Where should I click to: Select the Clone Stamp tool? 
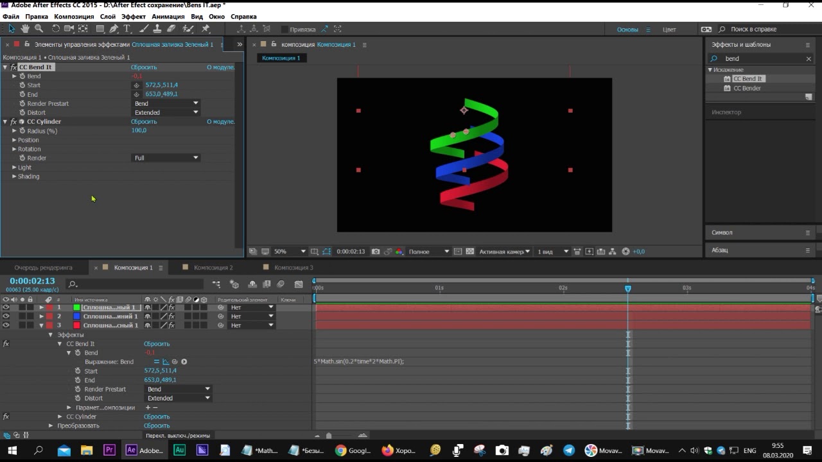157,29
